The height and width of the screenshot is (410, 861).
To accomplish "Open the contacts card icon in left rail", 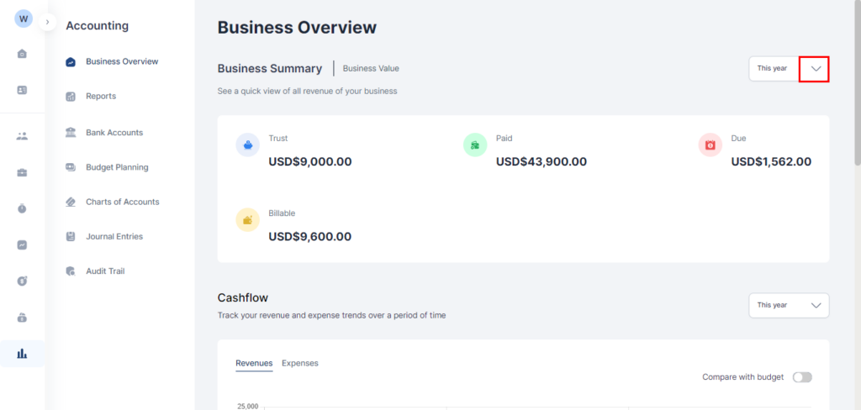I will point(22,90).
